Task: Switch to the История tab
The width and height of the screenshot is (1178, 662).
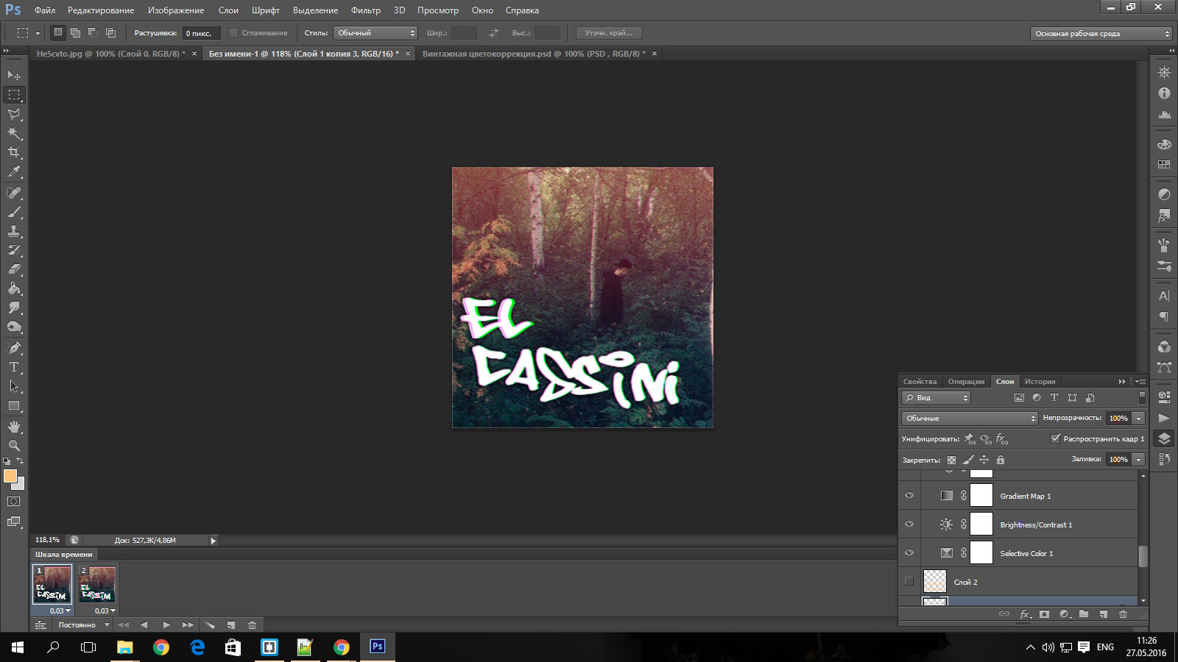Action: 1040,381
